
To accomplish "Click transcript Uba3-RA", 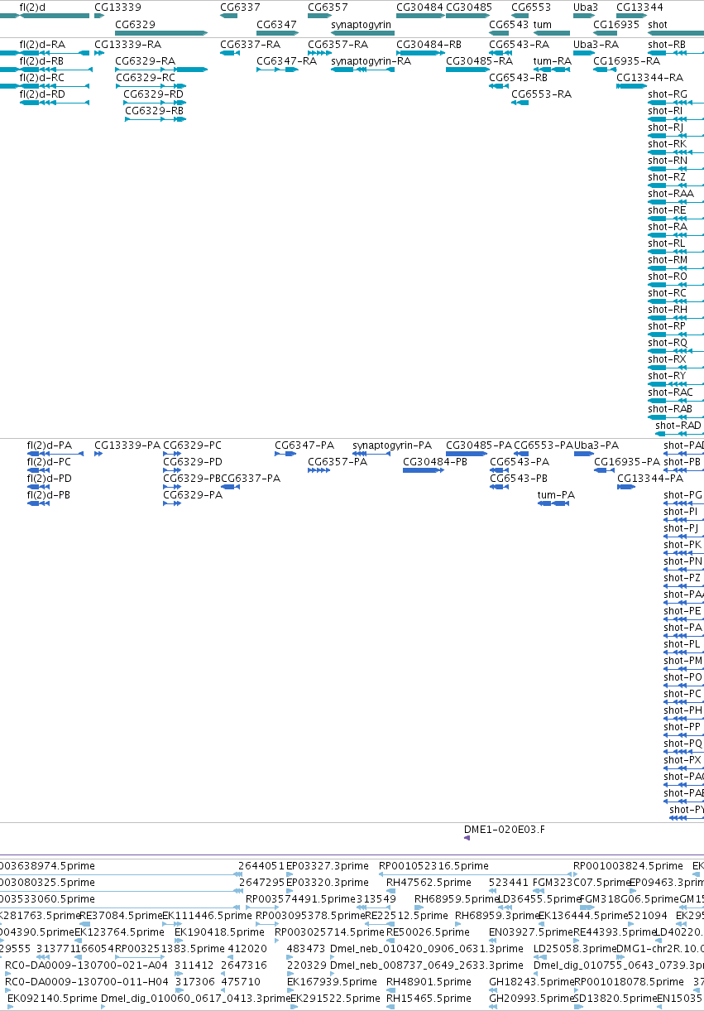I will [596, 45].
